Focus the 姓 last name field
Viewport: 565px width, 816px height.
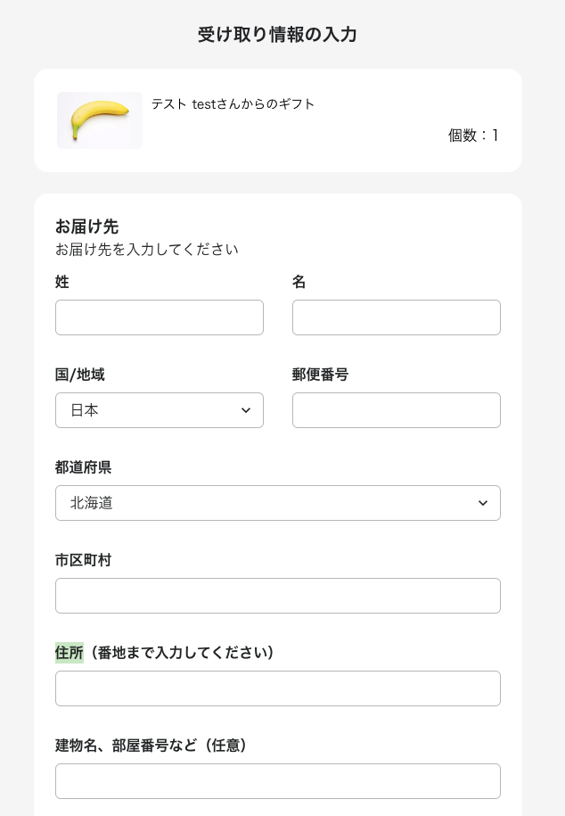pos(160,317)
